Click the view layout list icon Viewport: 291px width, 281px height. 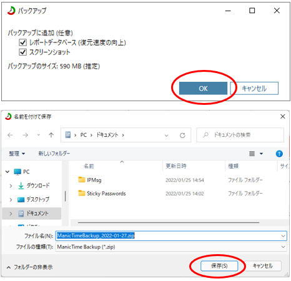coord(252,154)
